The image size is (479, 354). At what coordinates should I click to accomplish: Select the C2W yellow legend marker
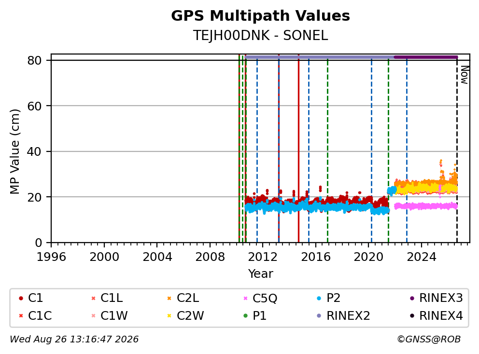tap(169, 316)
